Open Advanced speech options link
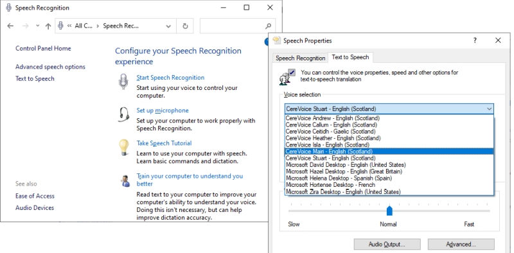 50,67
